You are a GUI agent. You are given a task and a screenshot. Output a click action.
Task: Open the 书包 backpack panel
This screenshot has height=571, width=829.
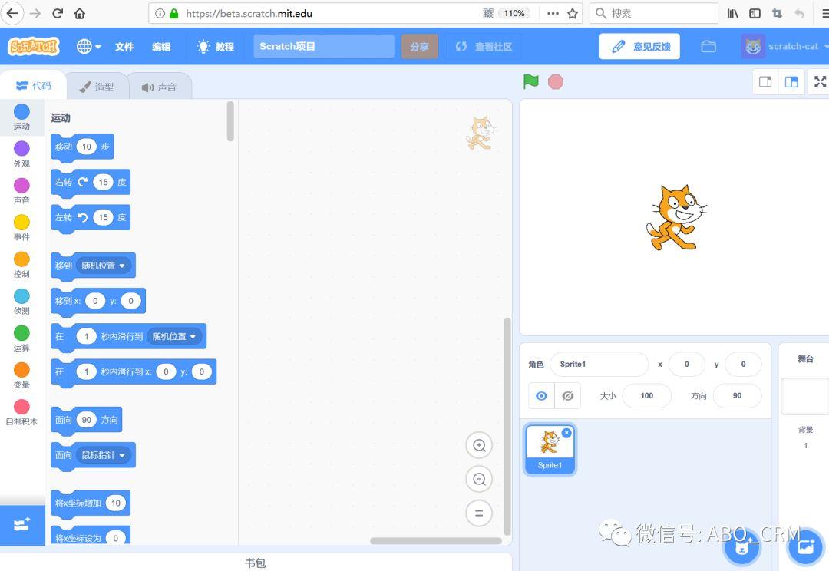pyautogui.click(x=256, y=563)
